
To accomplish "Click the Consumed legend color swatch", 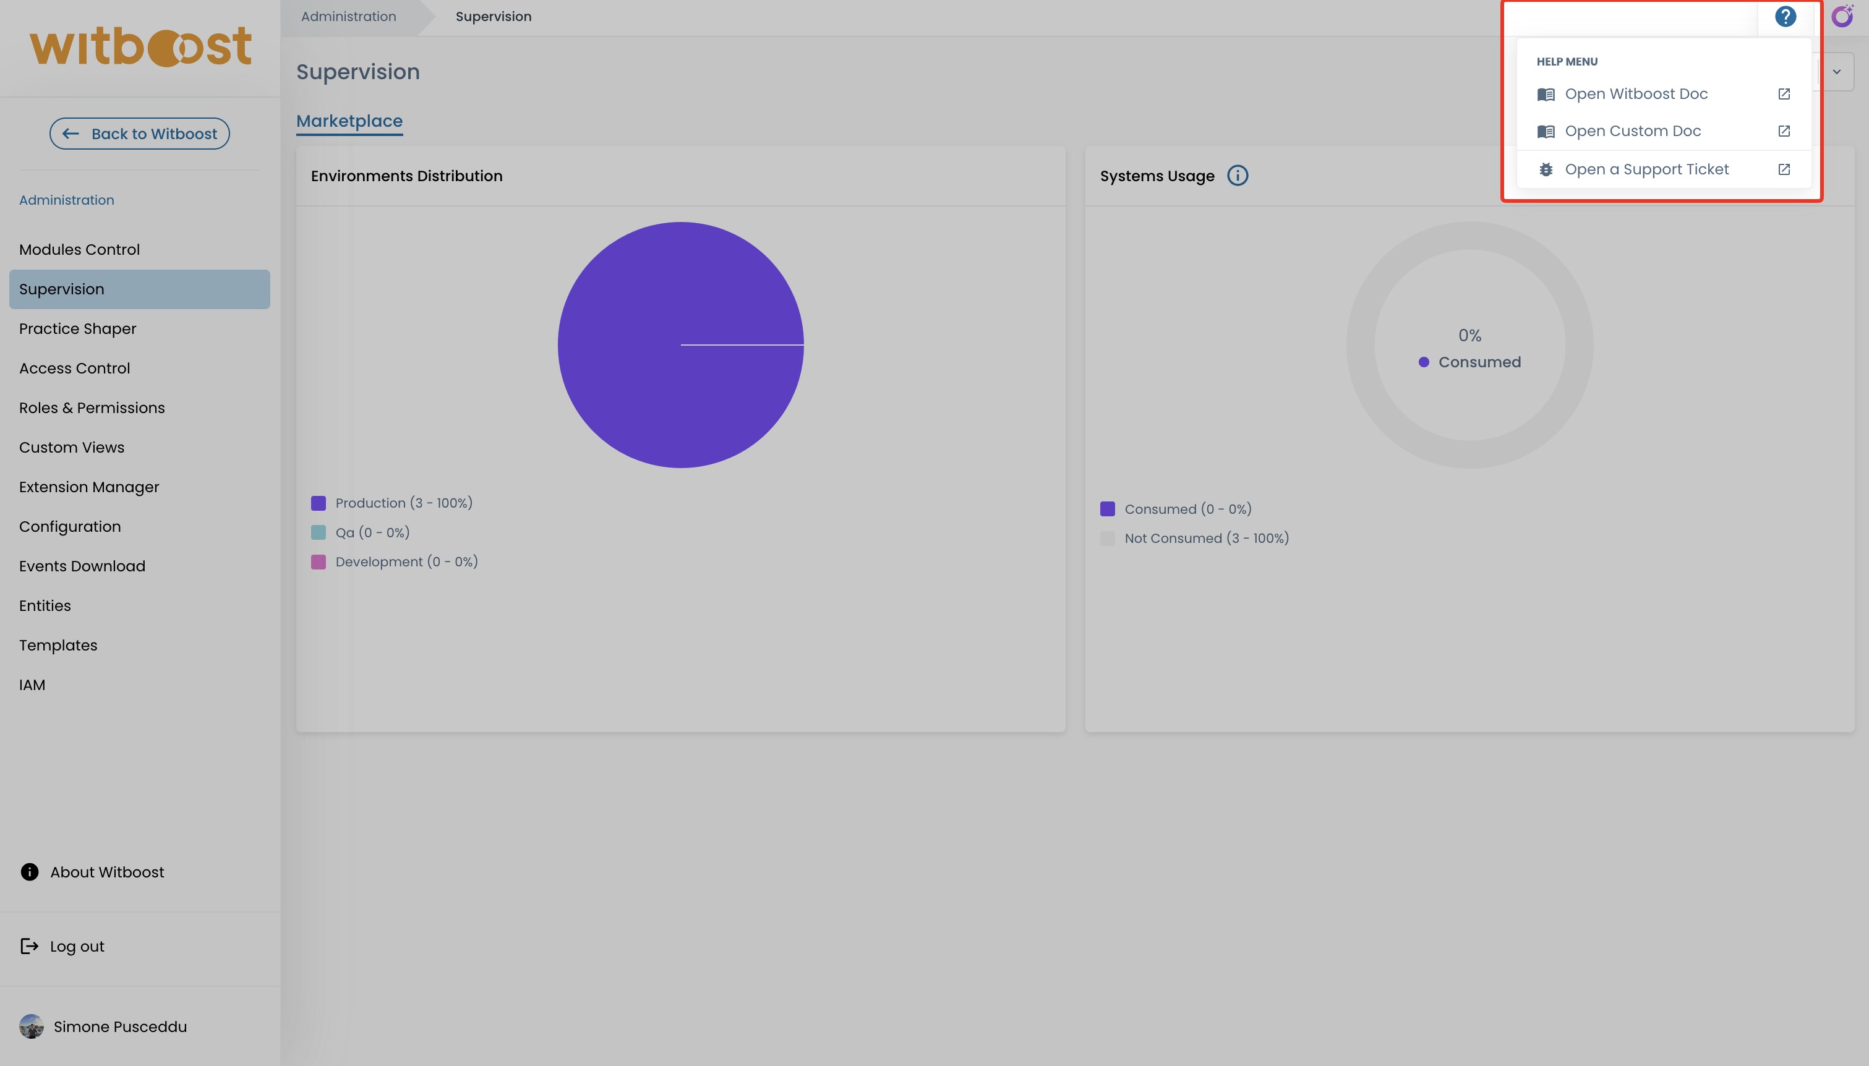I will (x=1107, y=509).
